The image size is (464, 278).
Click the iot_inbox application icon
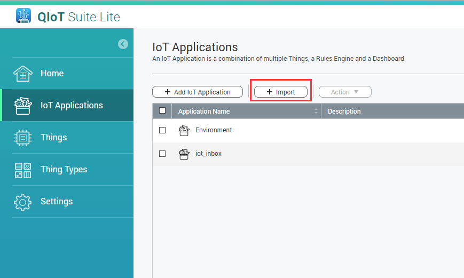click(x=184, y=154)
